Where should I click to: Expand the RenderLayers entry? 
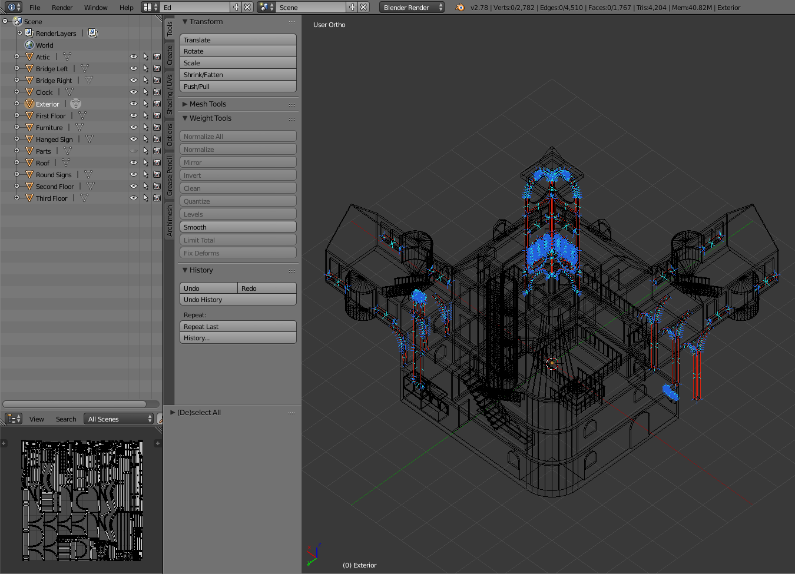[x=20, y=33]
